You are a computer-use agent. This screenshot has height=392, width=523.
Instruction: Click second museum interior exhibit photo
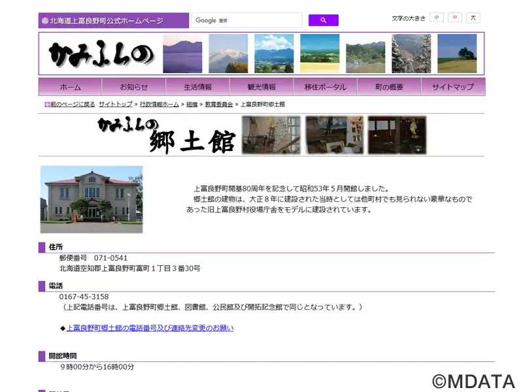[335, 135]
